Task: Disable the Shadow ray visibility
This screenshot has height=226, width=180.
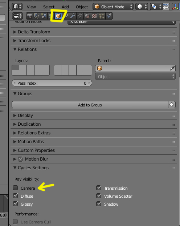Action: point(99,204)
